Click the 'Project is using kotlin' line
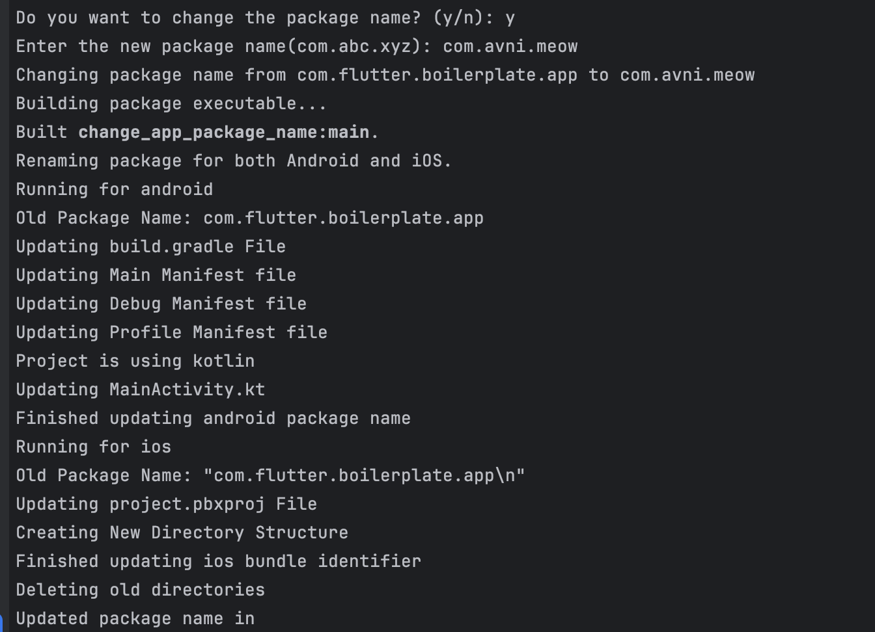Image resolution: width=875 pixels, height=632 pixels. coord(135,361)
